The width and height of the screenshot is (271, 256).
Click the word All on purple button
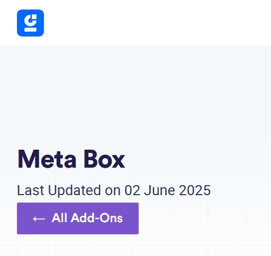click(x=59, y=218)
